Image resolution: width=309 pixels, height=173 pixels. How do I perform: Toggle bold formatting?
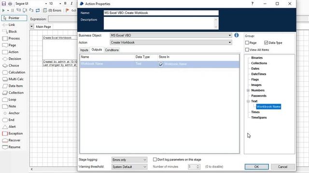point(65,3)
